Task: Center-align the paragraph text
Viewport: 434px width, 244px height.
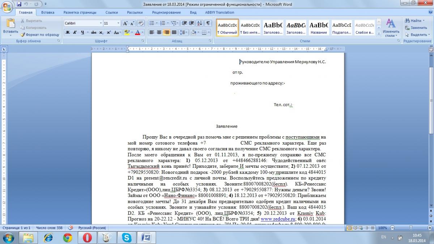Action: pyautogui.click(x=158, y=33)
